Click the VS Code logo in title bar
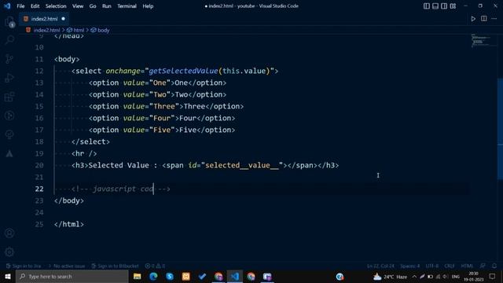Screen dimensions: 503x283 point(7,6)
